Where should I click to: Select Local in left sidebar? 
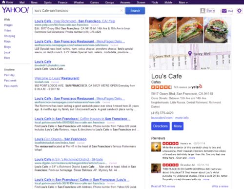(x=7, y=52)
